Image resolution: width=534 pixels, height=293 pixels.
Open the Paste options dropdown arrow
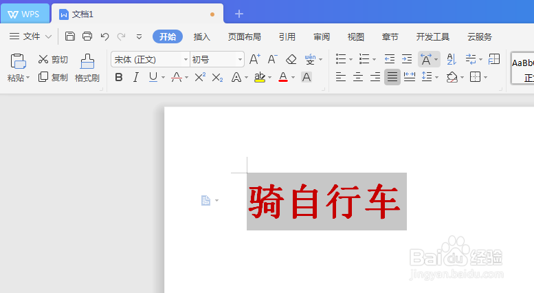28,78
